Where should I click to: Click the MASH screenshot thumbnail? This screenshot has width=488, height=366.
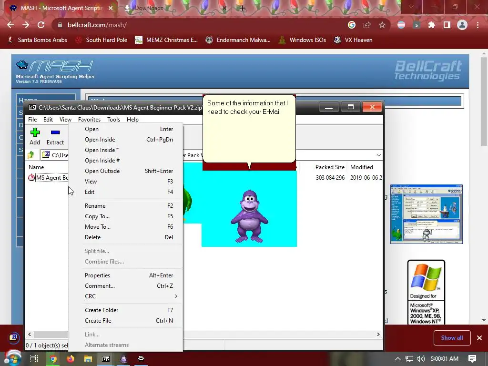[427, 214]
